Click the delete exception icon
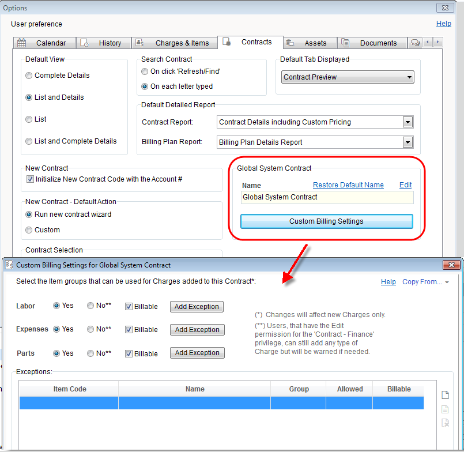 pos(445,423)
